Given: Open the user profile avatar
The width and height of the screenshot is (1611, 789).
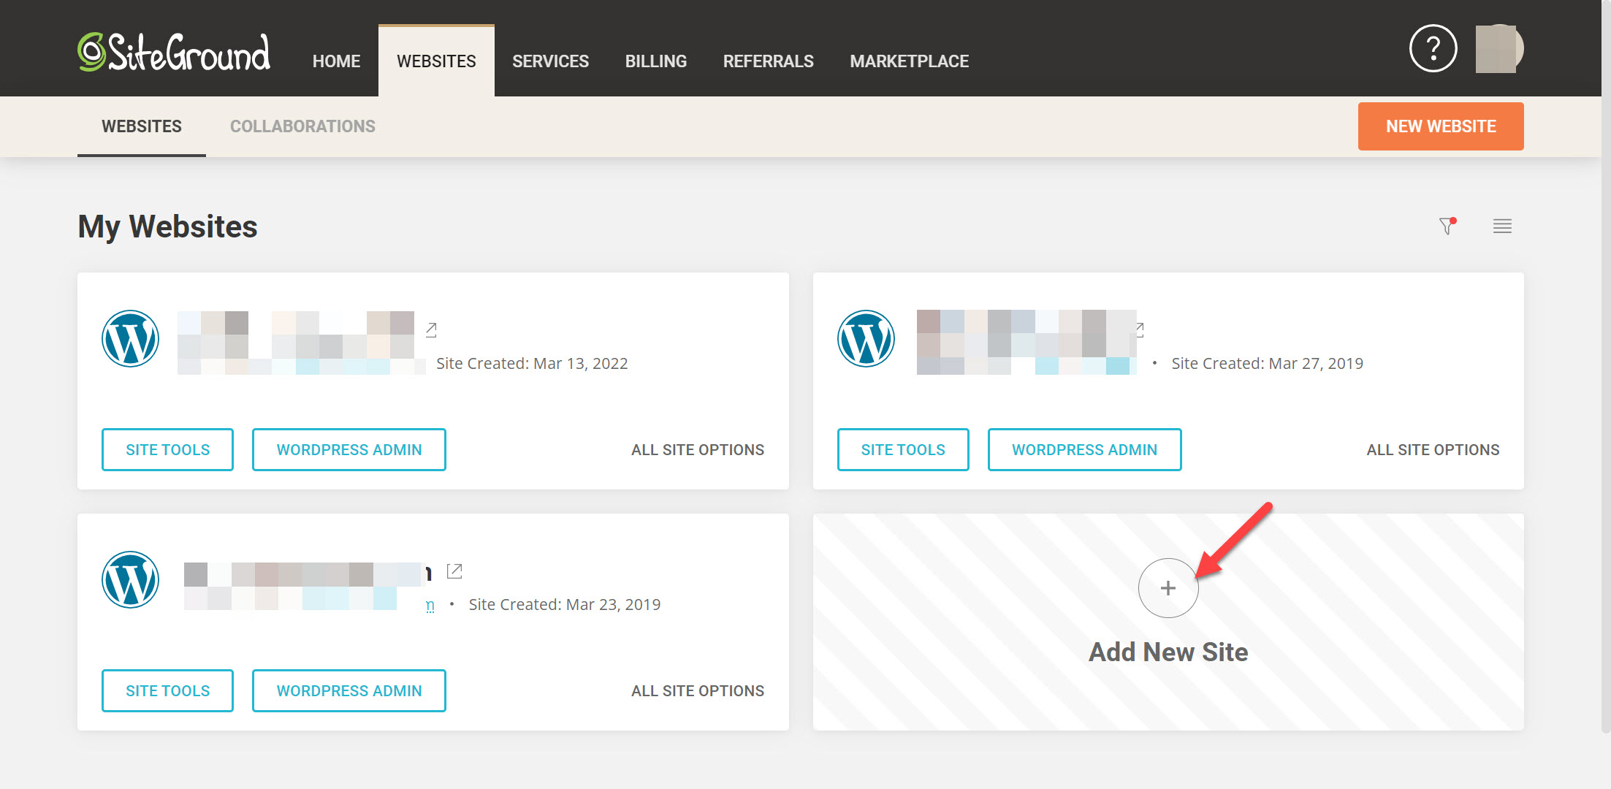Looking at the screenshot, I should 1498,49.
